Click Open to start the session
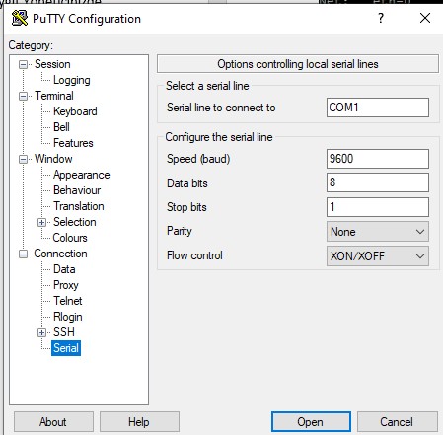Screen dimensions: 443x435 [x=311, y=422]
